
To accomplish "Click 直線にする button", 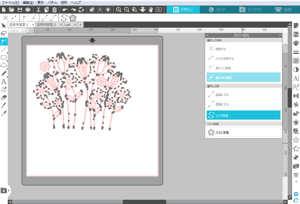I will (243, 95).
